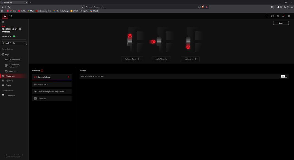Screen dimensions: 294x160
Task: Open the browser main menu
Action: pyautogui.click(x=292, y=7)
